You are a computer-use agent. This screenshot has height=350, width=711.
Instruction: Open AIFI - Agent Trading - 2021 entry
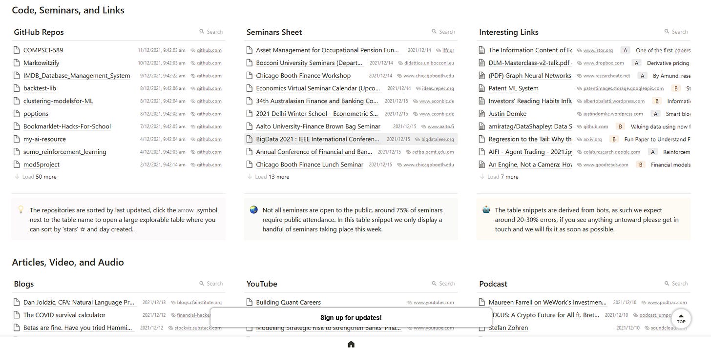[x=530, y=152]
